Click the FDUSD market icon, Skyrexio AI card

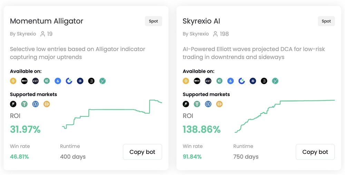pos(186,104)
